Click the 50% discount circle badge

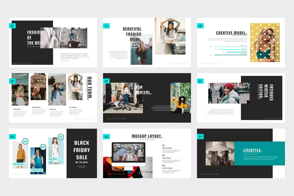[x=61, y=137]
